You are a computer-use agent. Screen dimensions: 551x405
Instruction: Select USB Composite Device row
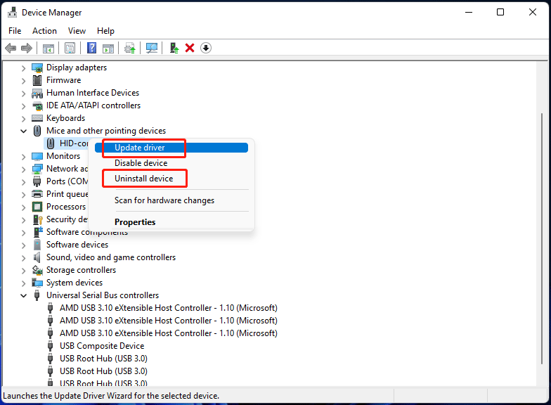(x=102, y=346)
